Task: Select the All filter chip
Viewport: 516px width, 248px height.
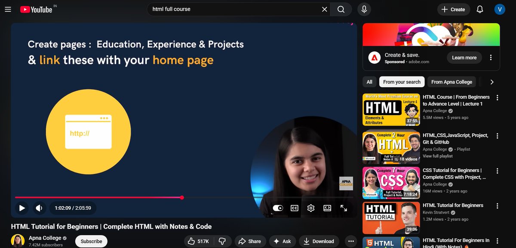Action: click(x=369, y=82)
